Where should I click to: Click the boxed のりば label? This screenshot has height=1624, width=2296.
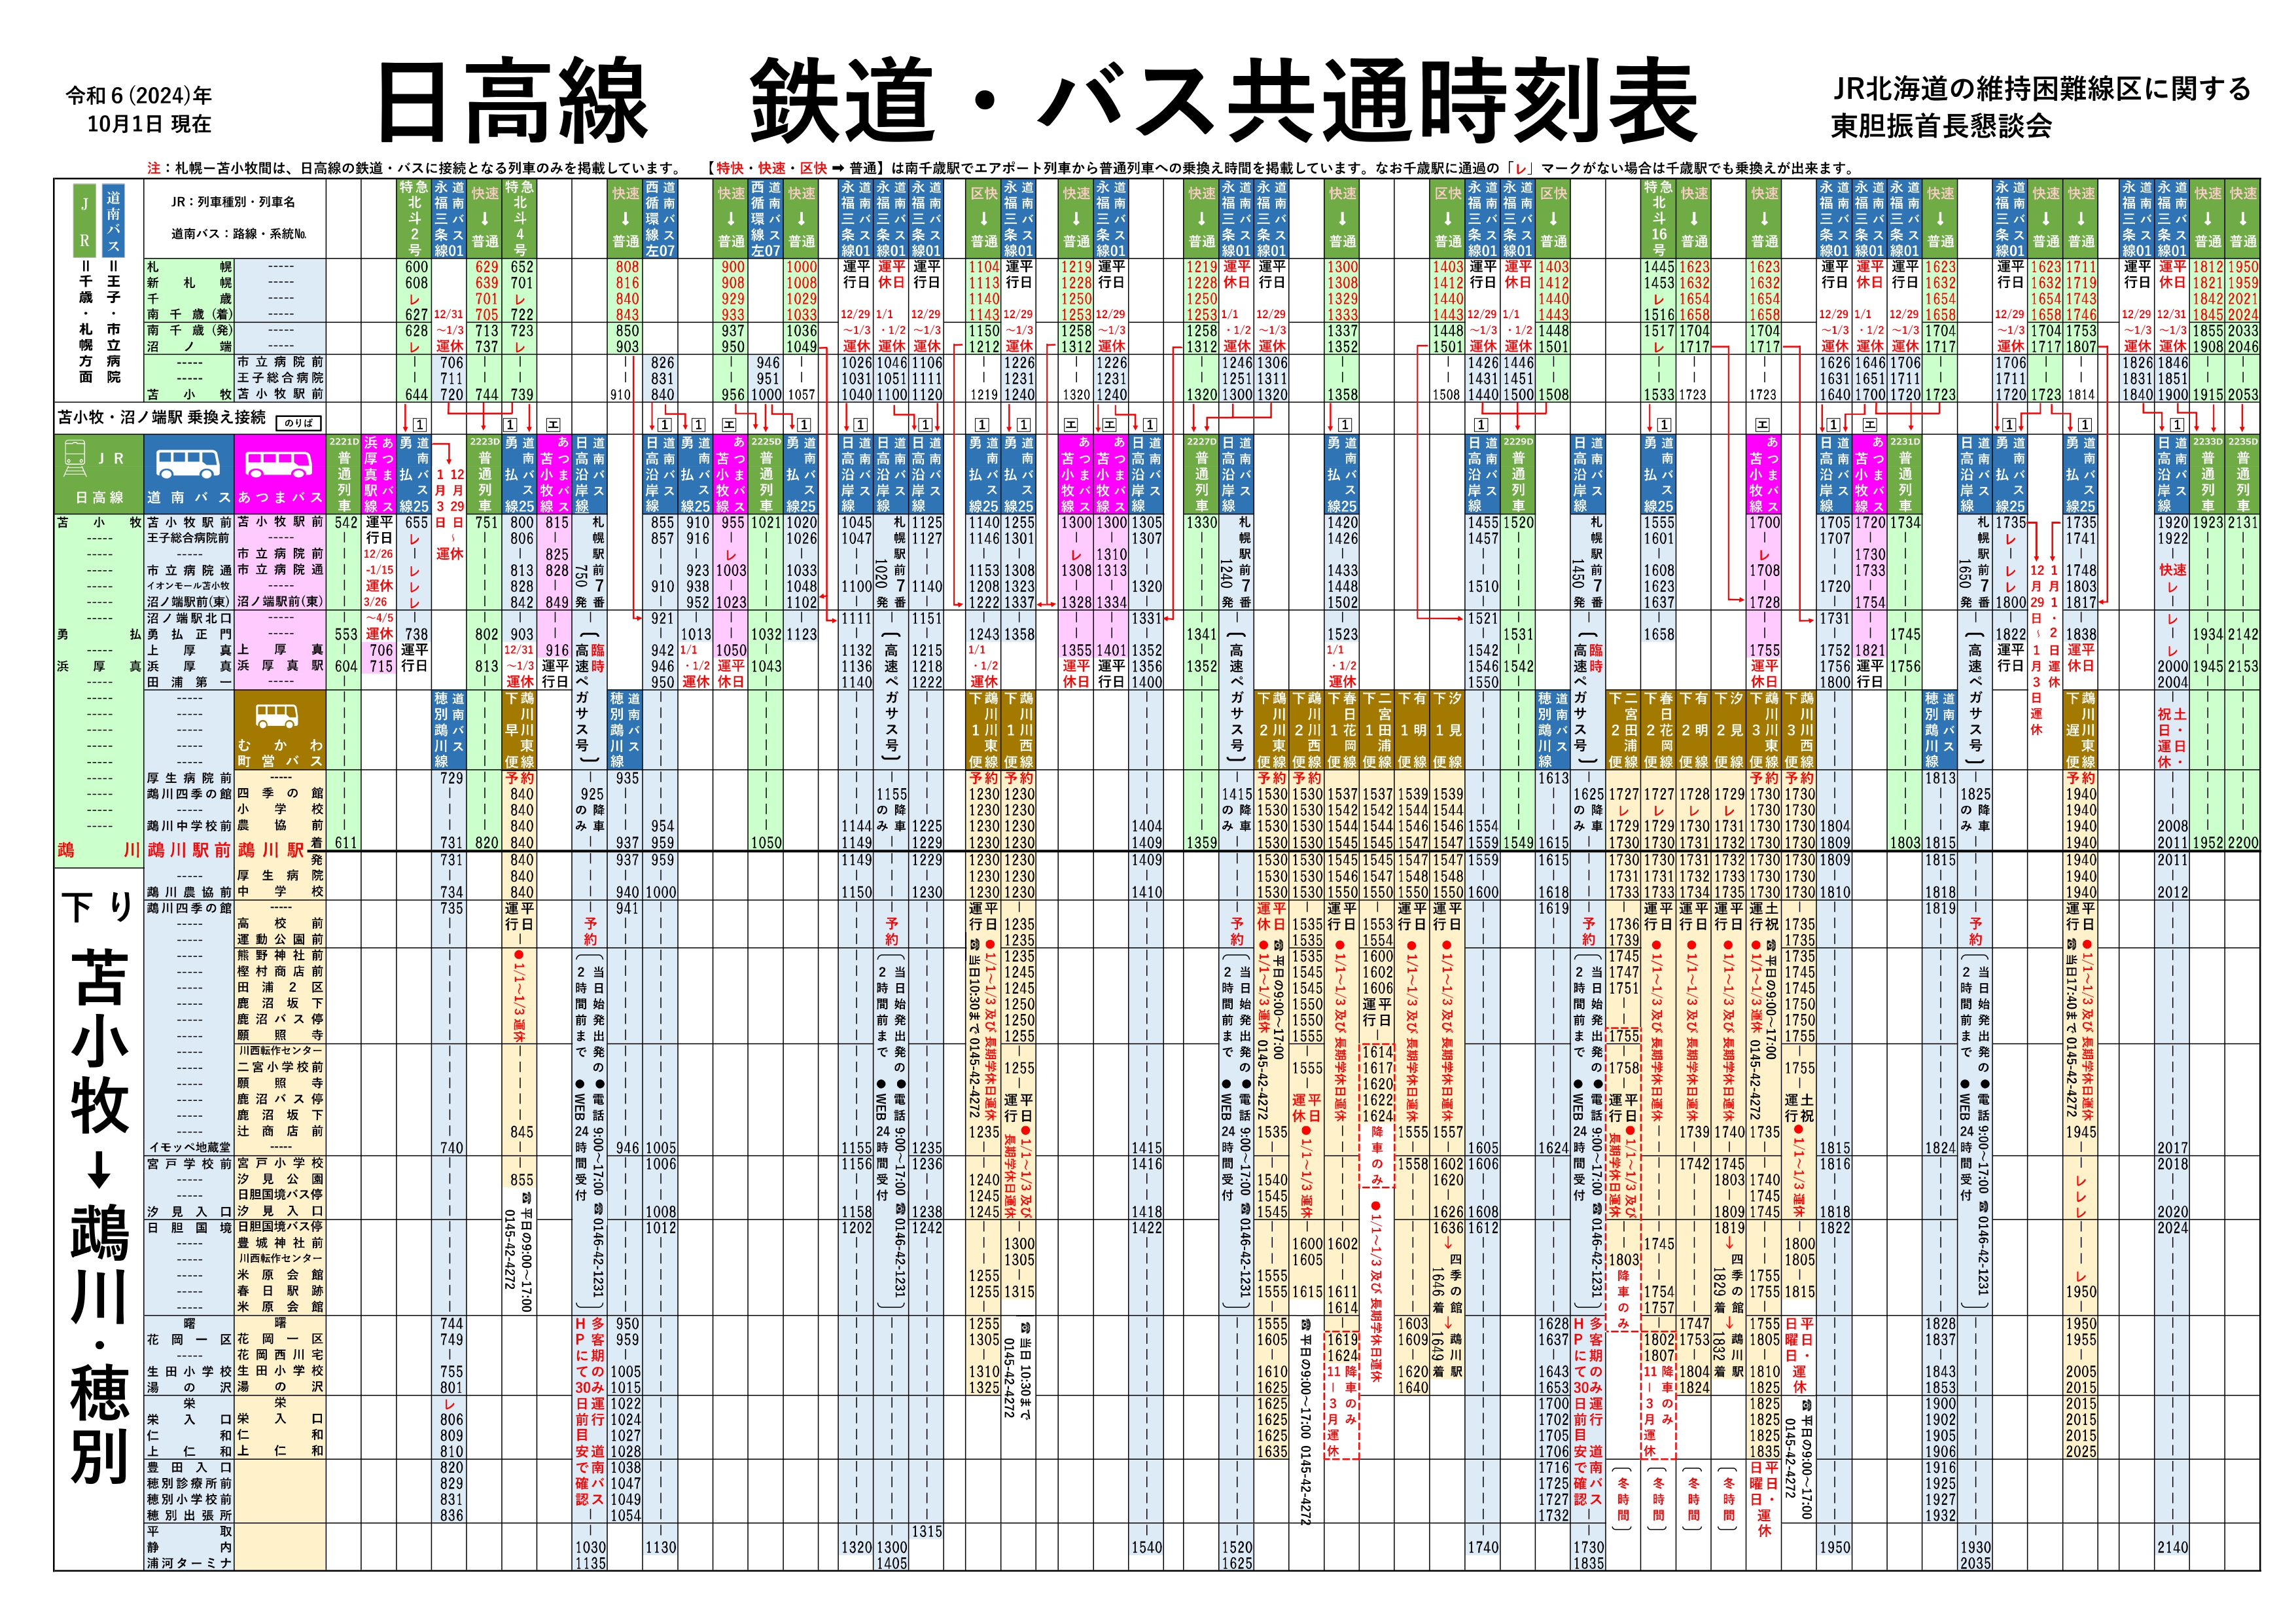click(298, 424)
